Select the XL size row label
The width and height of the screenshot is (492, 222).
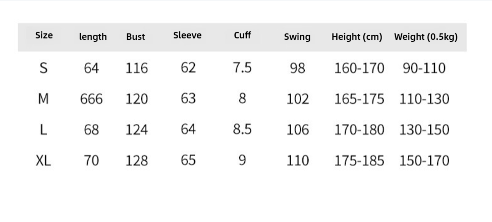pos(44,161)
